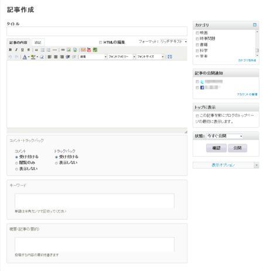The width and height of the screenshot is (263, 271).
Task: Insert a blockquote
Action: [36, 50]
